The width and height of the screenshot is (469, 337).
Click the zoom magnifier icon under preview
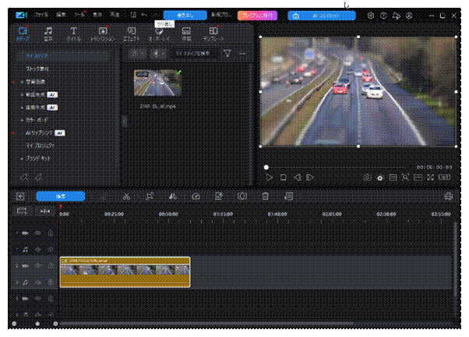(x=405, y=177)
